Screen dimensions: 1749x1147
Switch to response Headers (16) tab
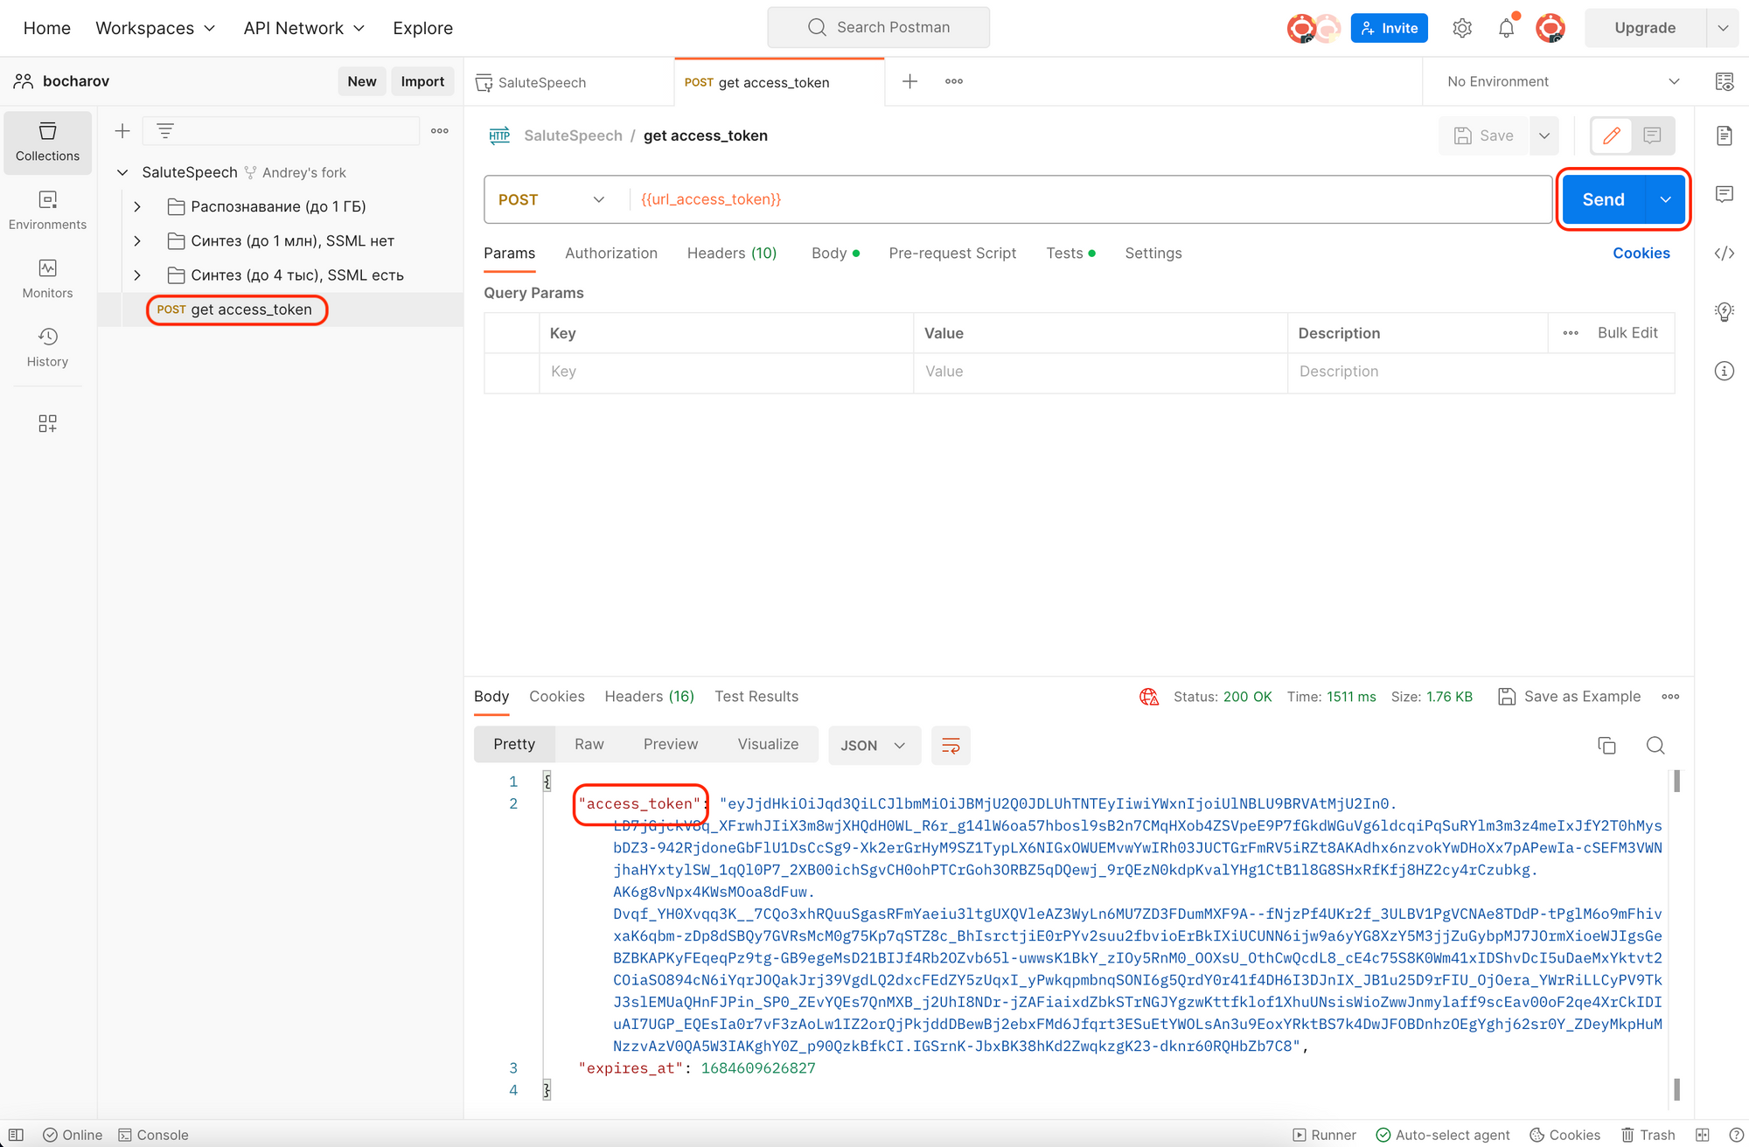click(649, 697)
